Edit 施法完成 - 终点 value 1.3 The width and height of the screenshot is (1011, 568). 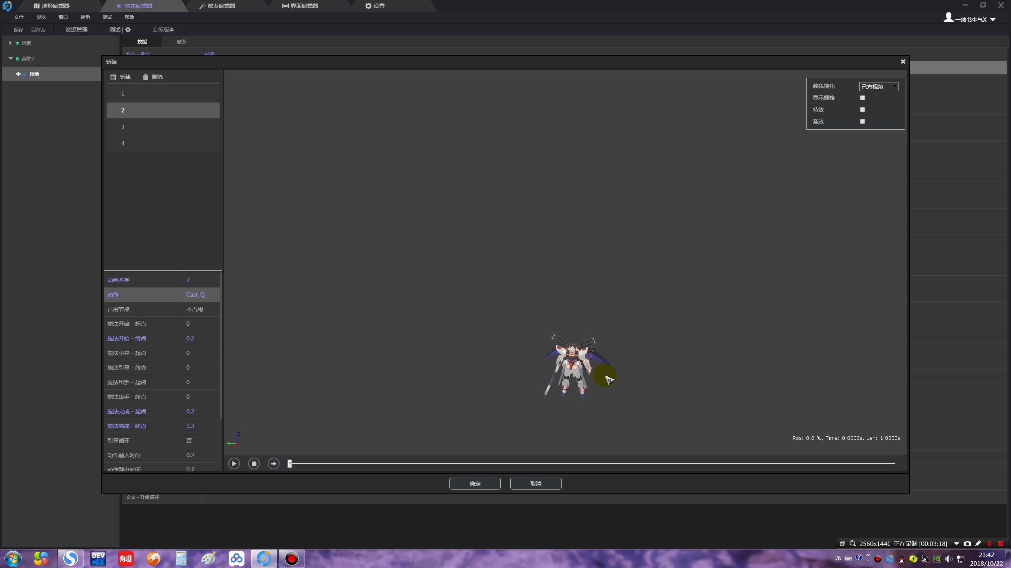(201, 426)
